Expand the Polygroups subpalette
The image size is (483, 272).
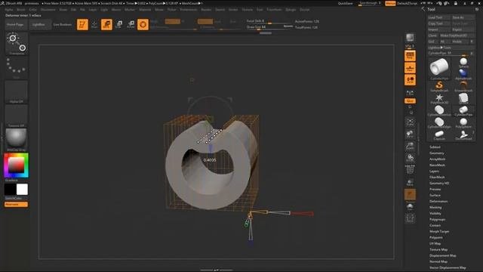point(438,220)
